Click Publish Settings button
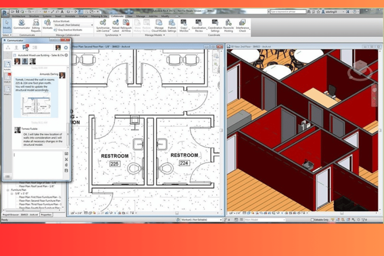This screenshot has height=256, width=384. pyautogui.click(x=172, y=25)
